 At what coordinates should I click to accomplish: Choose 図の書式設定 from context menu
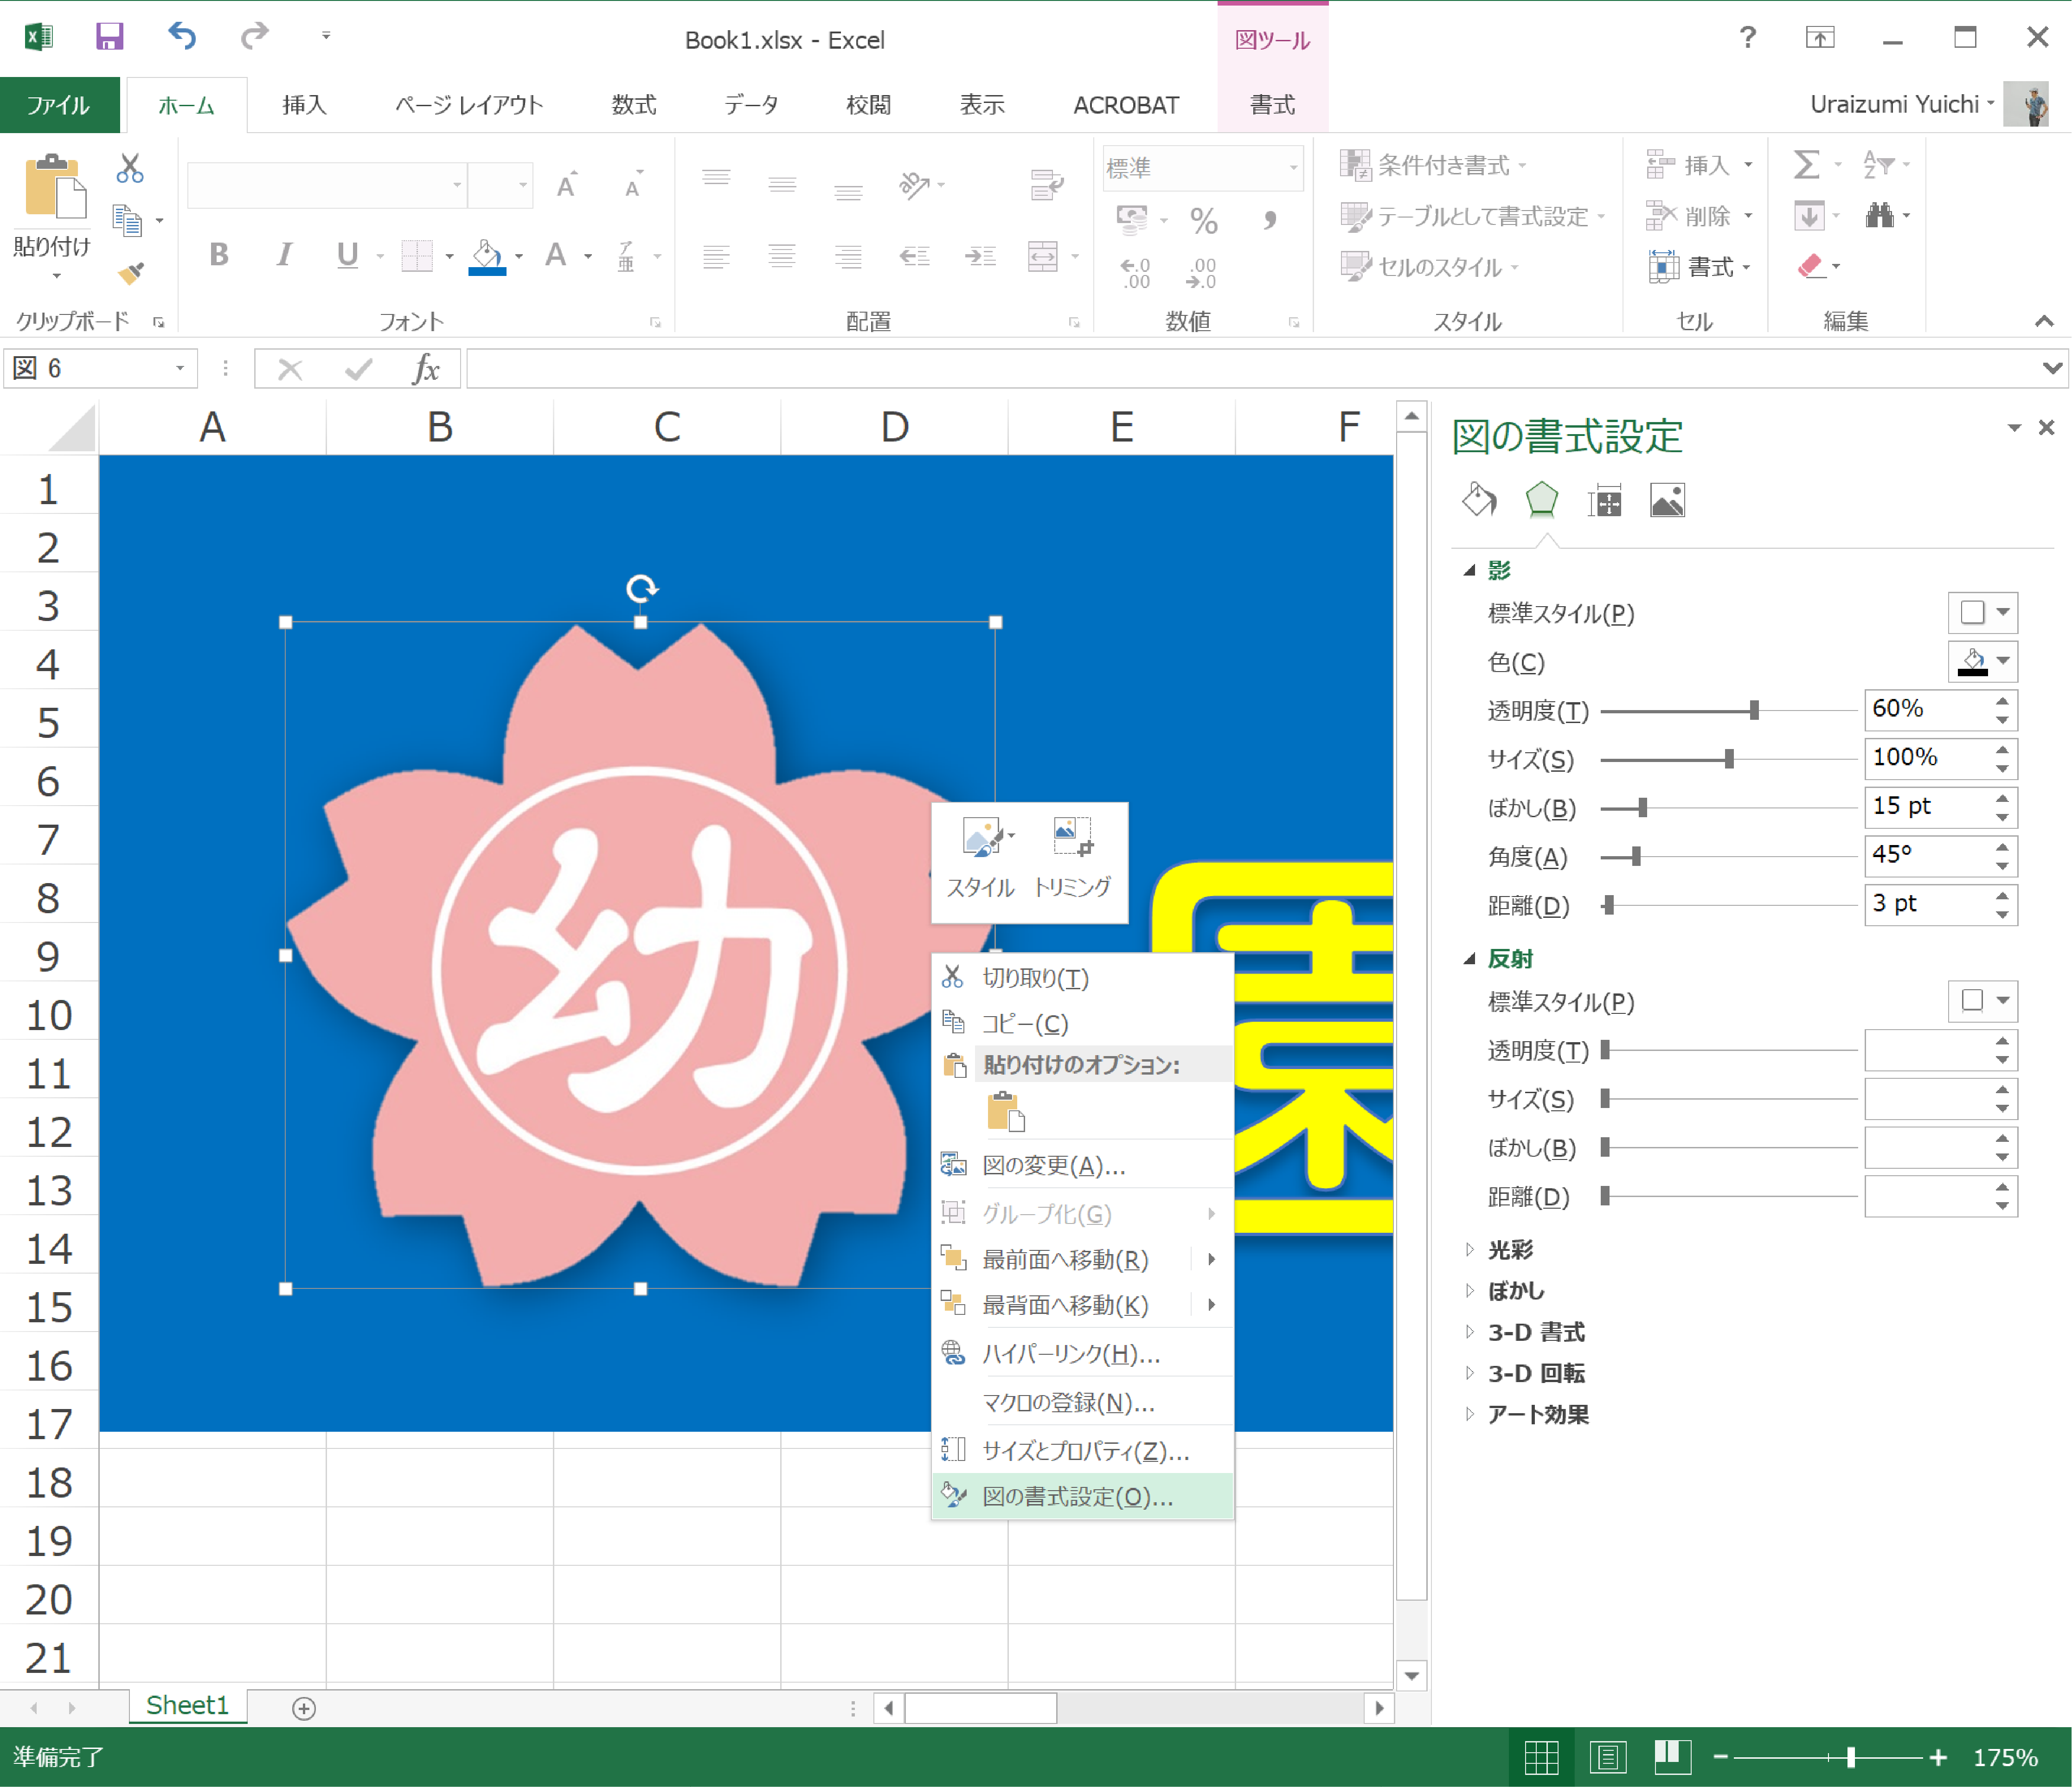click(x=1078, y=1496)
